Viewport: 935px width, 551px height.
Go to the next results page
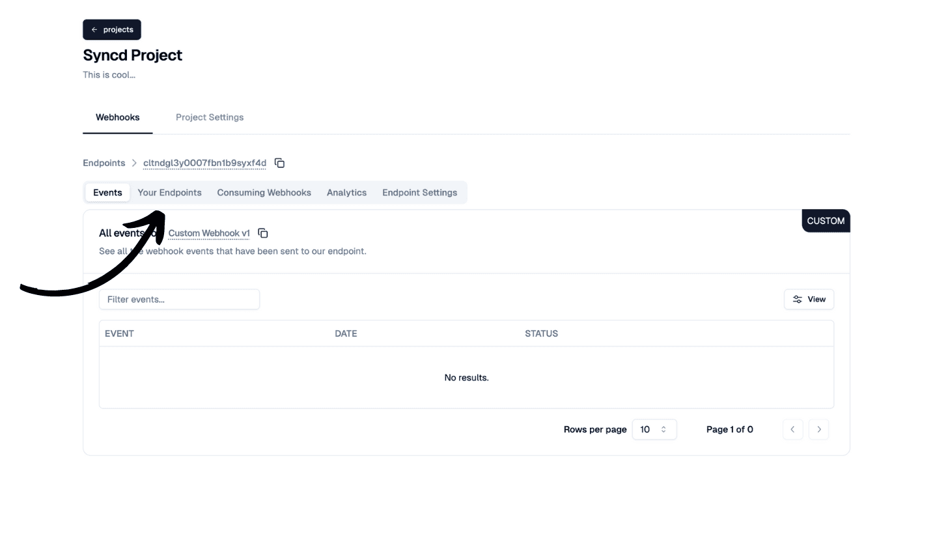point(818,429)
